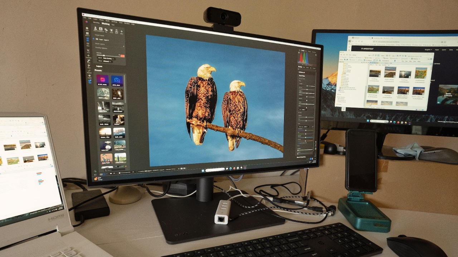
Task: Open the Browse module icon
Action: [x=87, y=33]
